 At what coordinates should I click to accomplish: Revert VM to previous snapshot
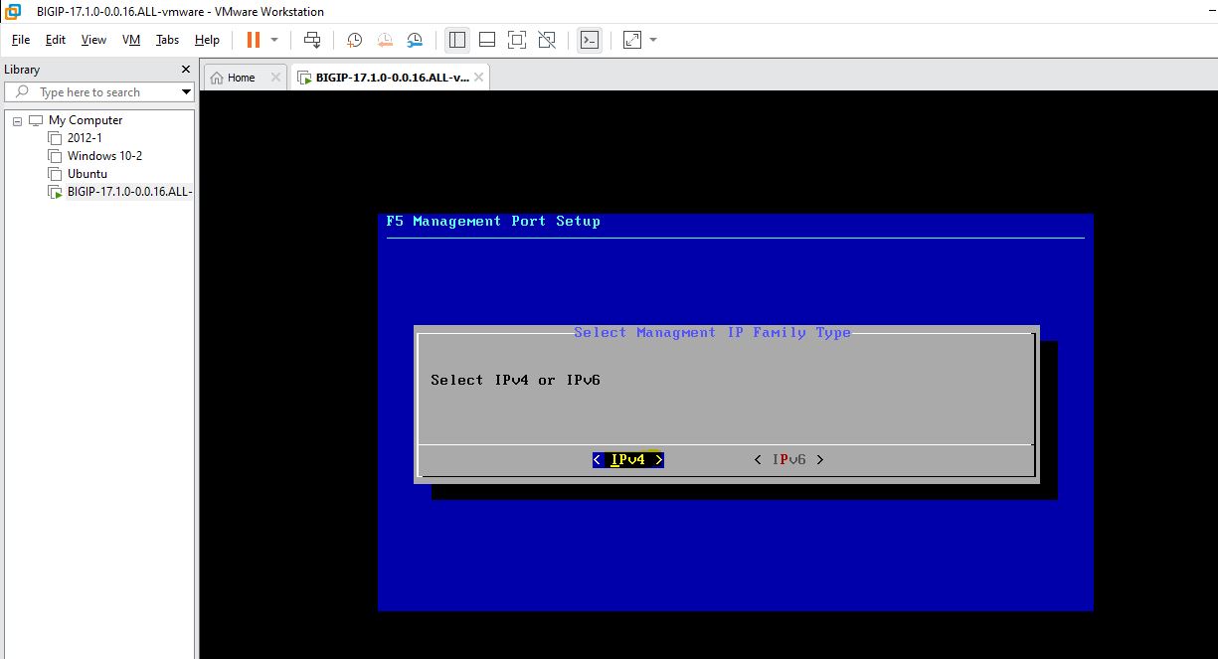(x=385, y=40)
